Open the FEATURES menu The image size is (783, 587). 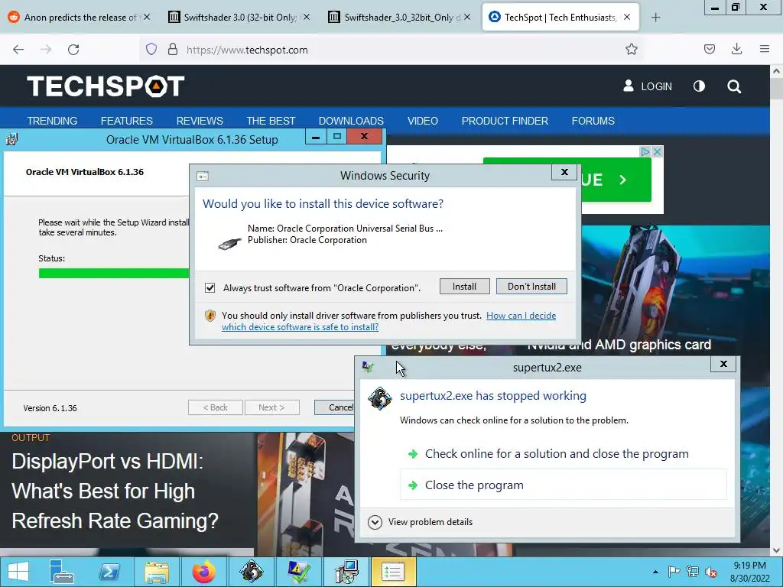point(127,121)
